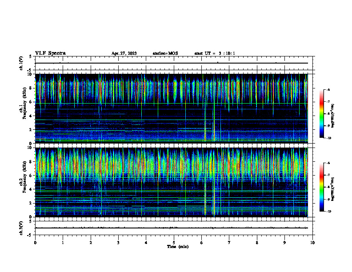Screen dimensions: 352x272
Task: Click the "Time (min)" x-axis label
Action: point(178,247)
